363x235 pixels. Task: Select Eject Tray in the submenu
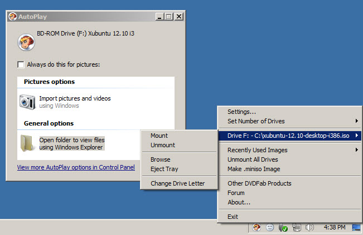click(x=179, y=169)
